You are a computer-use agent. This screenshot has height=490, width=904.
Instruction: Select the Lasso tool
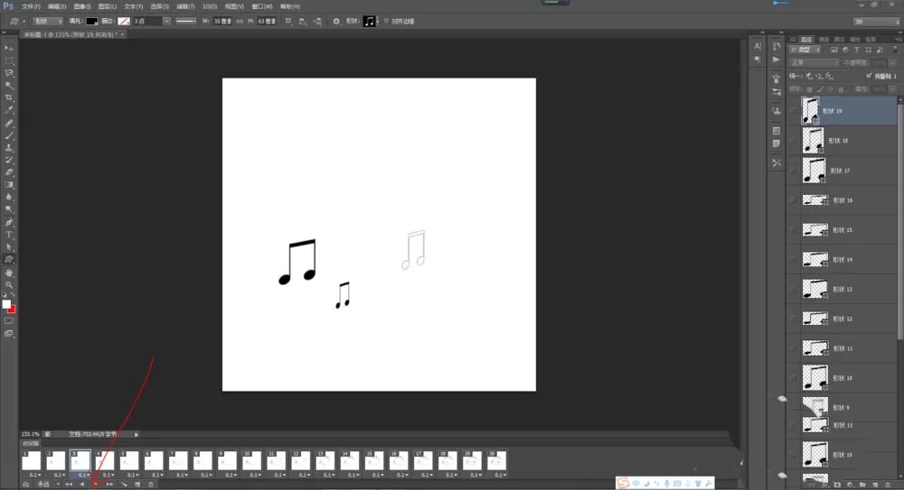(x=9, y=73)
